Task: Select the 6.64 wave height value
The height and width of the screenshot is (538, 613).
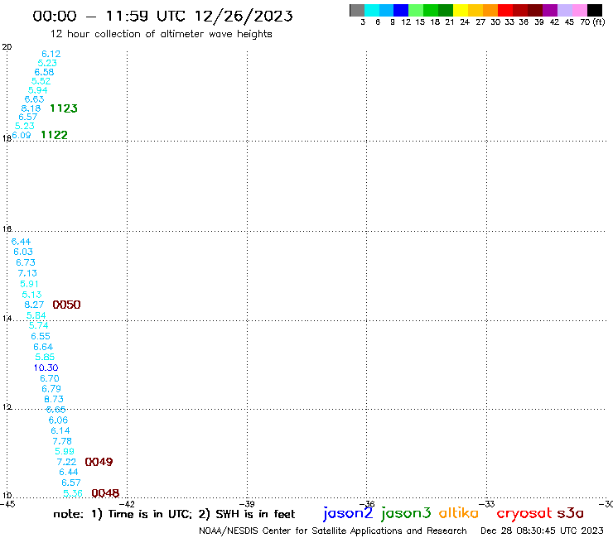Action: point(43,347)
